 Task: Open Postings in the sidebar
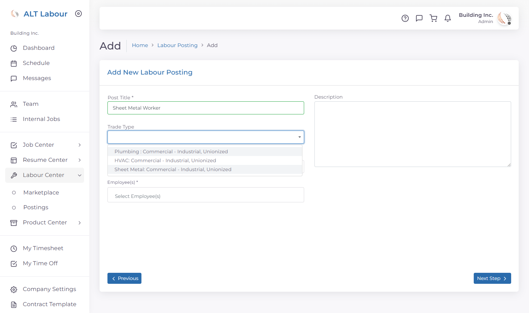[x=36, y=207]
